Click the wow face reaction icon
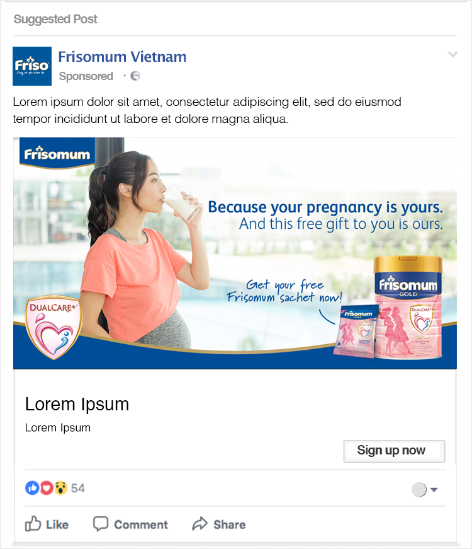Screen dimensions: 472x549 click(x=60, y=488)
